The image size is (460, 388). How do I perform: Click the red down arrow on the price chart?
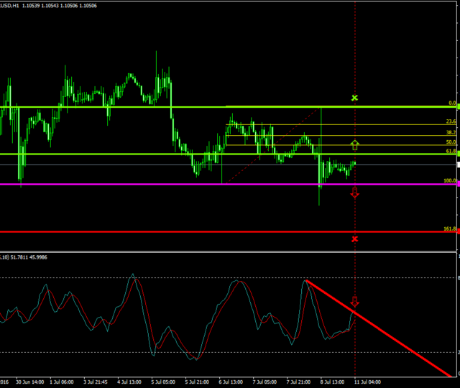(x=354, y=193)
